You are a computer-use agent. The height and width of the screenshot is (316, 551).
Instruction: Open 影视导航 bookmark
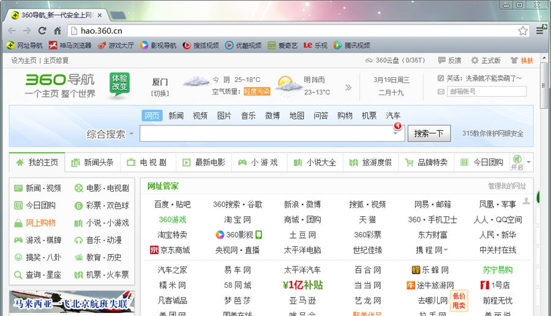pos(159,45)
